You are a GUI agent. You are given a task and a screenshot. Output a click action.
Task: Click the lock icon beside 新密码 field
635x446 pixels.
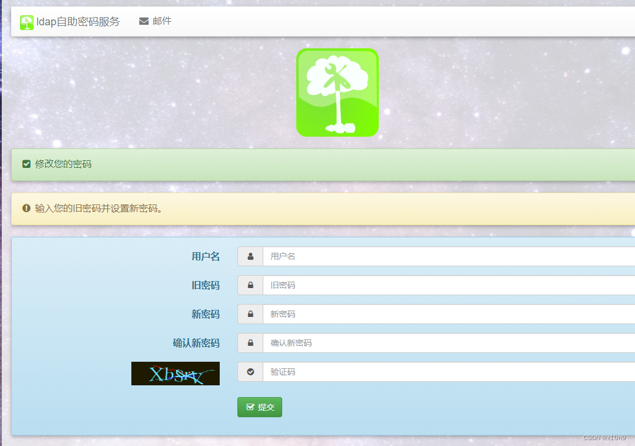coord(251,314)
